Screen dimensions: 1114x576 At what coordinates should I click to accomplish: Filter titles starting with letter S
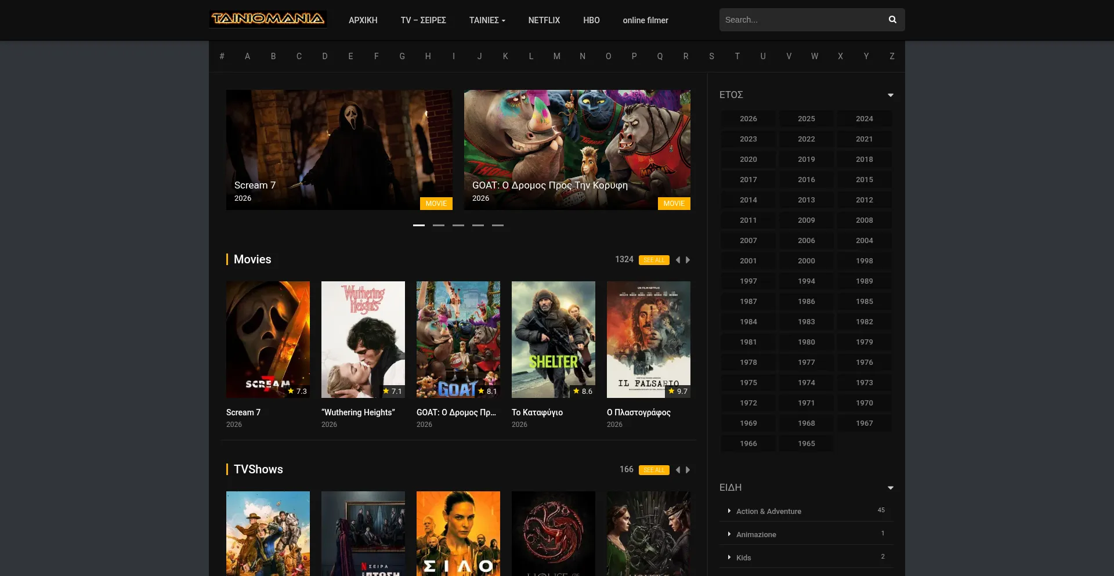tap(711, 56)
